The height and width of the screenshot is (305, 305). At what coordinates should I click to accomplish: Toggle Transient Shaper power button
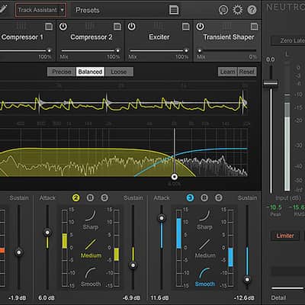[x=200, y=27]
